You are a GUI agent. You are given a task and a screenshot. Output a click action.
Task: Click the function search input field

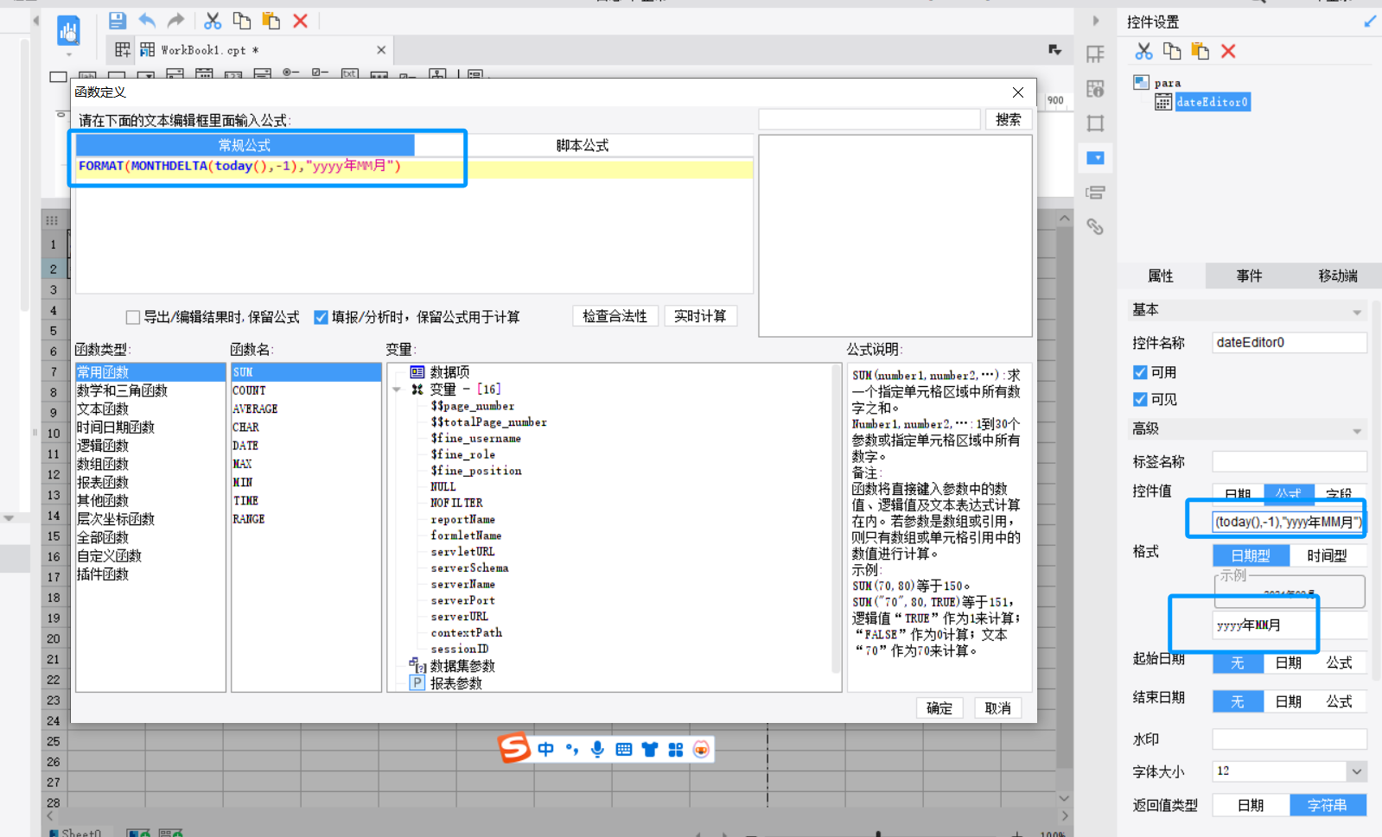click(x=869, y=119)
